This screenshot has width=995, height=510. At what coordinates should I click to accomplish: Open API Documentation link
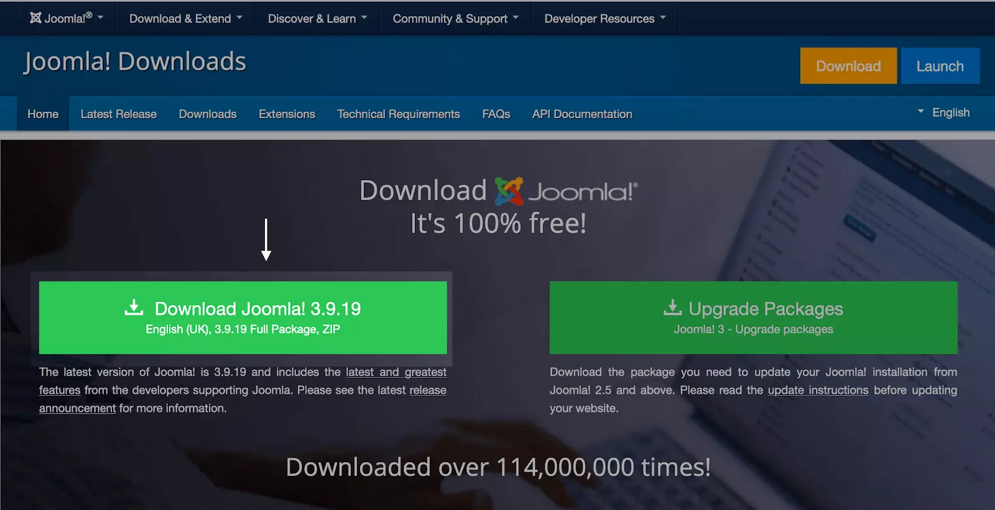(x=582, y=114)
